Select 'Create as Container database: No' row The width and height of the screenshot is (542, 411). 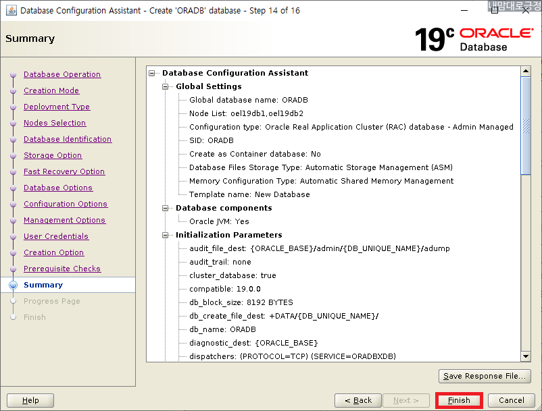pos(255,154)
